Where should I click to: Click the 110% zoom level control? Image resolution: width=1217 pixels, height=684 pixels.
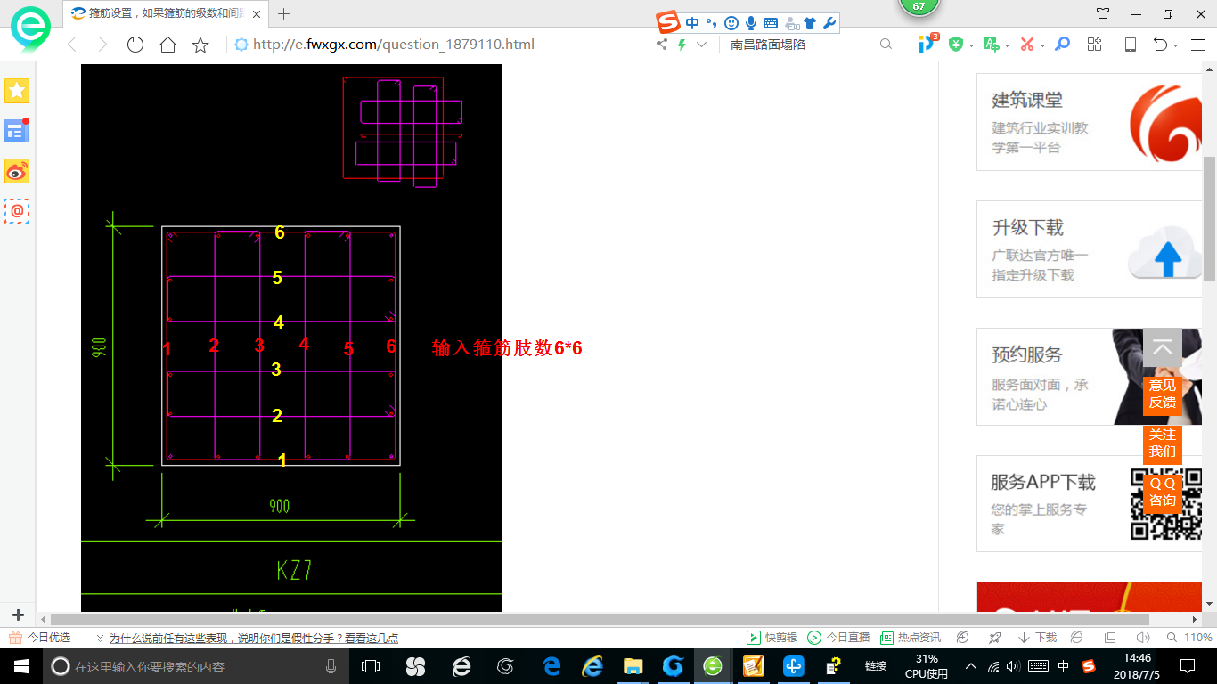pyautogui.click(x=1188, y=638)
